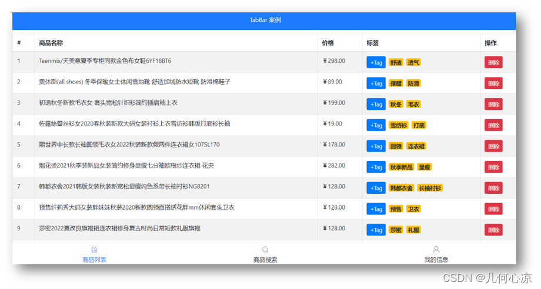541x289 pixels.
Task: Click 删除 in row 3 (¥199.00)
Action: click(x=493, y=105)
